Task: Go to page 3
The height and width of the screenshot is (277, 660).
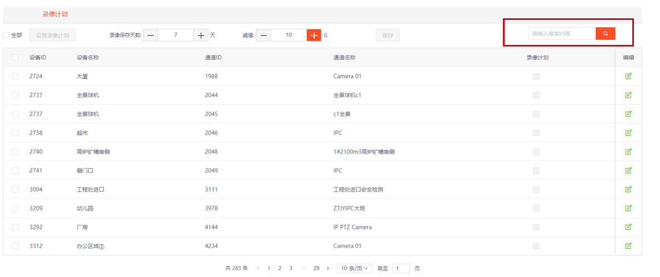Action: click(x=290, y=268)
